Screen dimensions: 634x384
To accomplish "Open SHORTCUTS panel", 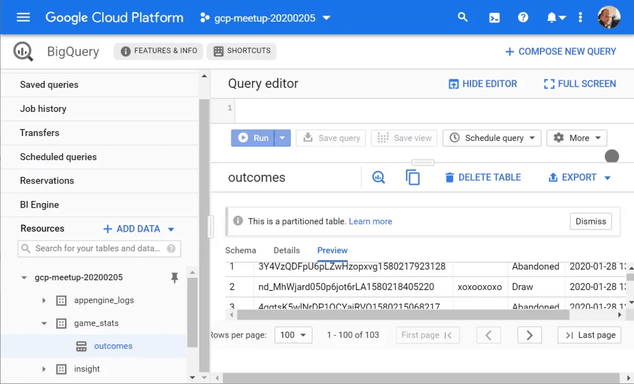I will tap(241, 51).
